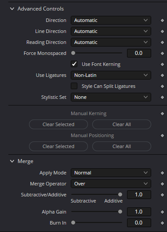This screenshot has height=232, width=167.
Task: Add keyframe for Manual Kerning
Action: (163, 113)
